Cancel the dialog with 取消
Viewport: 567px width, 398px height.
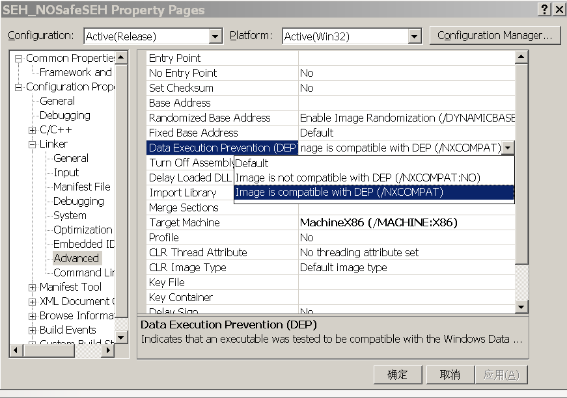[x=450, y=375]
